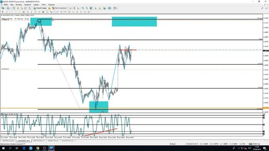Open Google Chrome from the taskbar
269x151 pixels.
pos(37,148)
